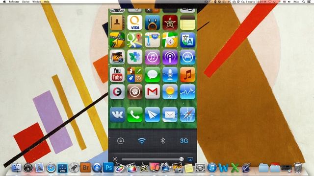Toggle Bluetooth in the phone control panel
The width and height of the screenshot is (314, 176).
[x=162, y=141]
